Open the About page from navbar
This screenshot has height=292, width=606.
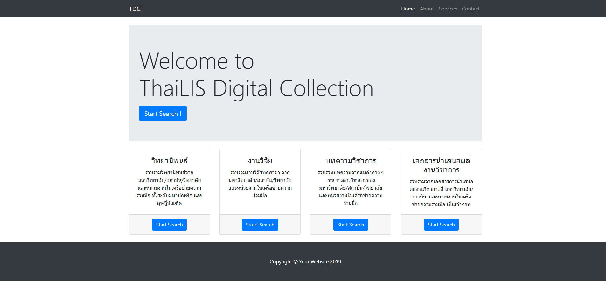(427, 9)
